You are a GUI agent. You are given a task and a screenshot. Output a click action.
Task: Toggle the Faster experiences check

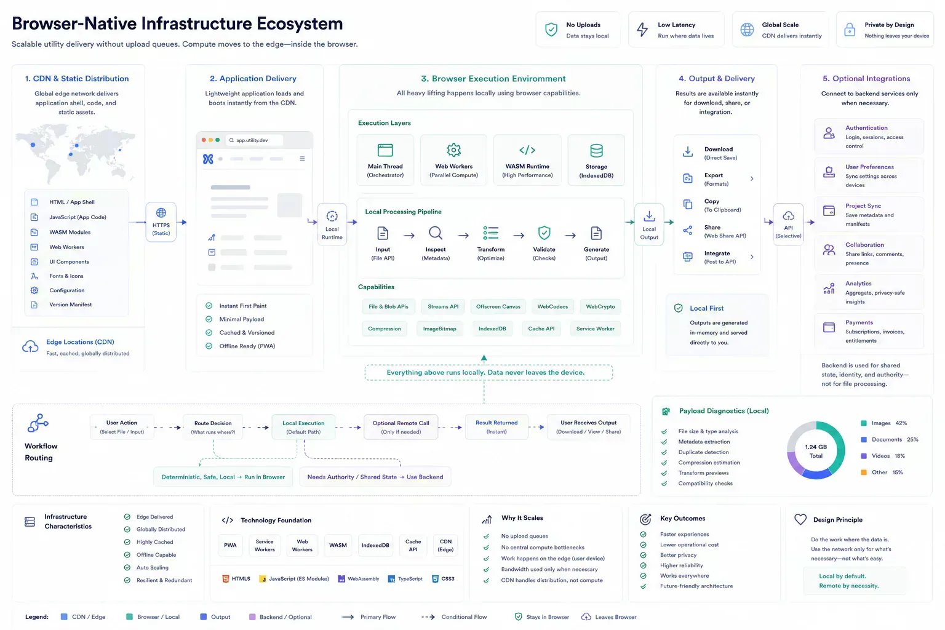(644, 535)
